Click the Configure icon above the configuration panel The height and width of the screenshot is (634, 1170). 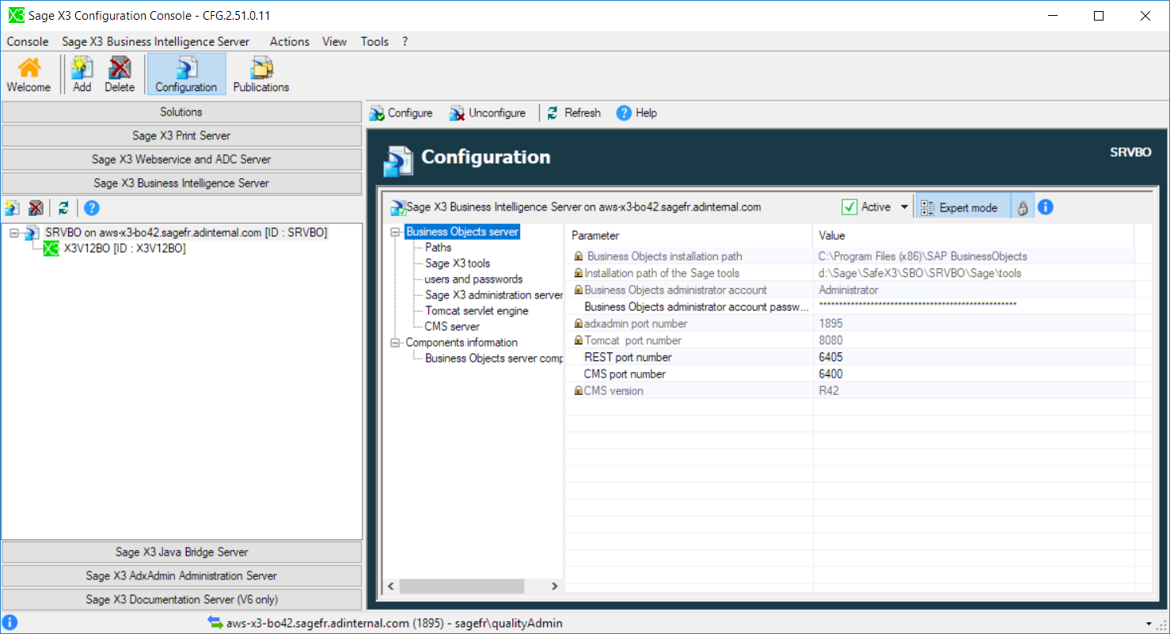(x=377, y=112)
